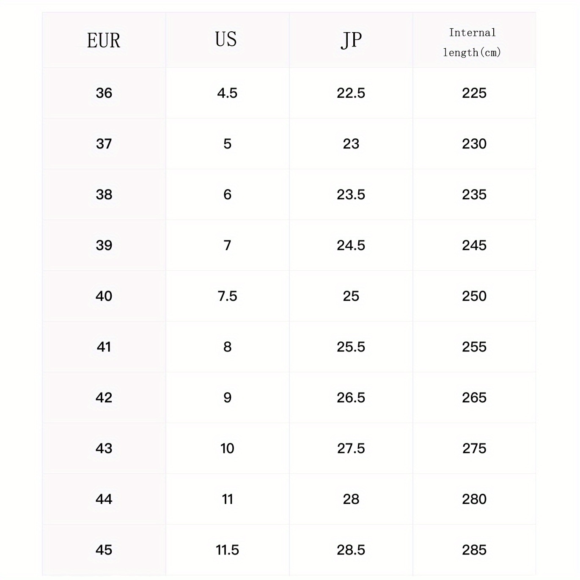
Task: Click the JP 23.5 cell
Action: click(351, 195)
